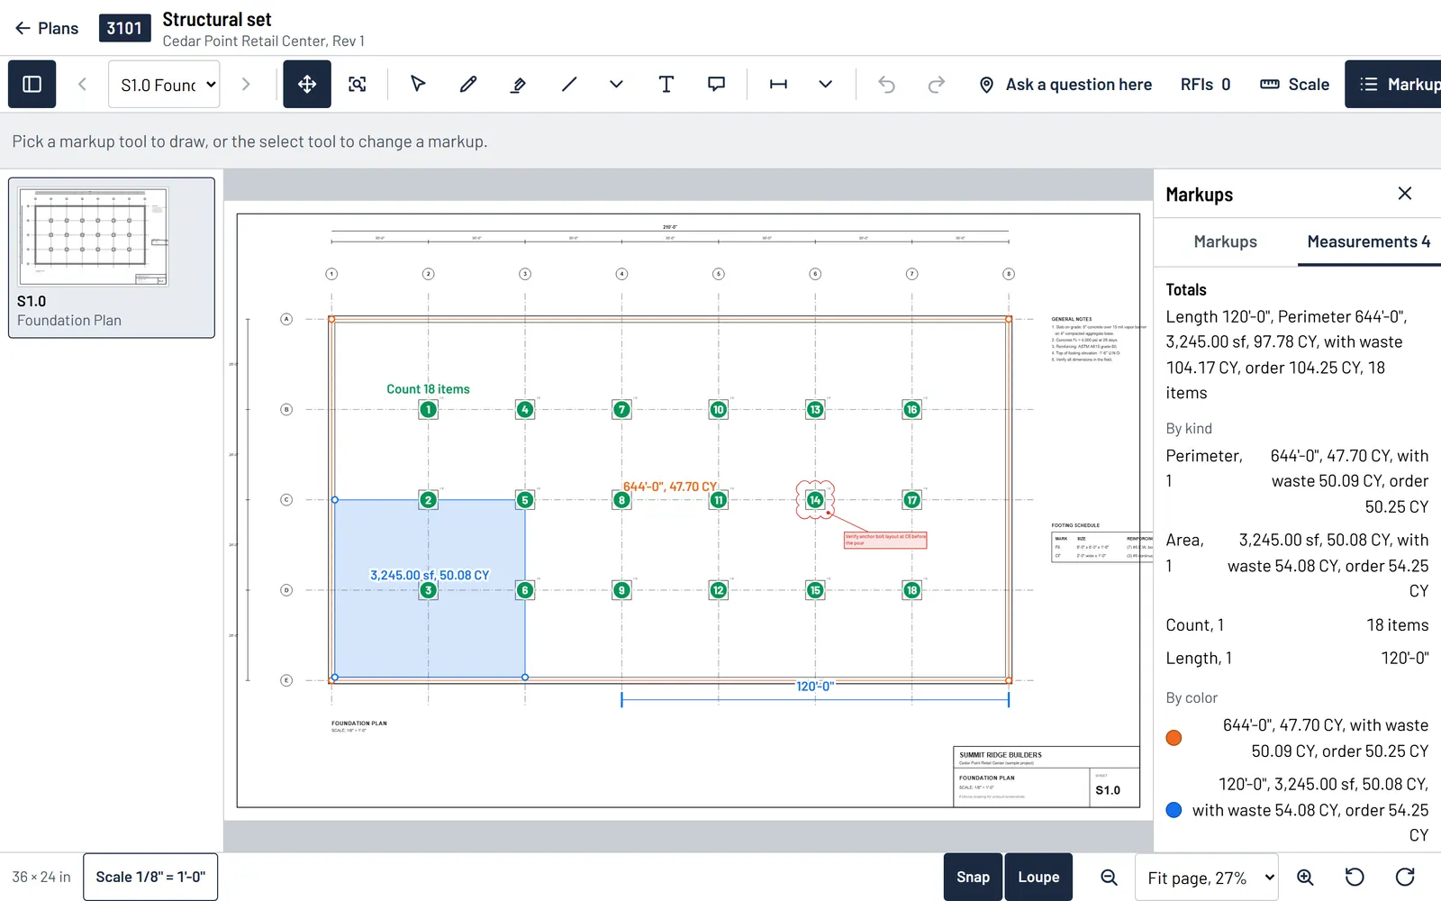This screenshot has height=901, width=1441.
Task: Pick the highlighter tool
Action: point(519,84)
